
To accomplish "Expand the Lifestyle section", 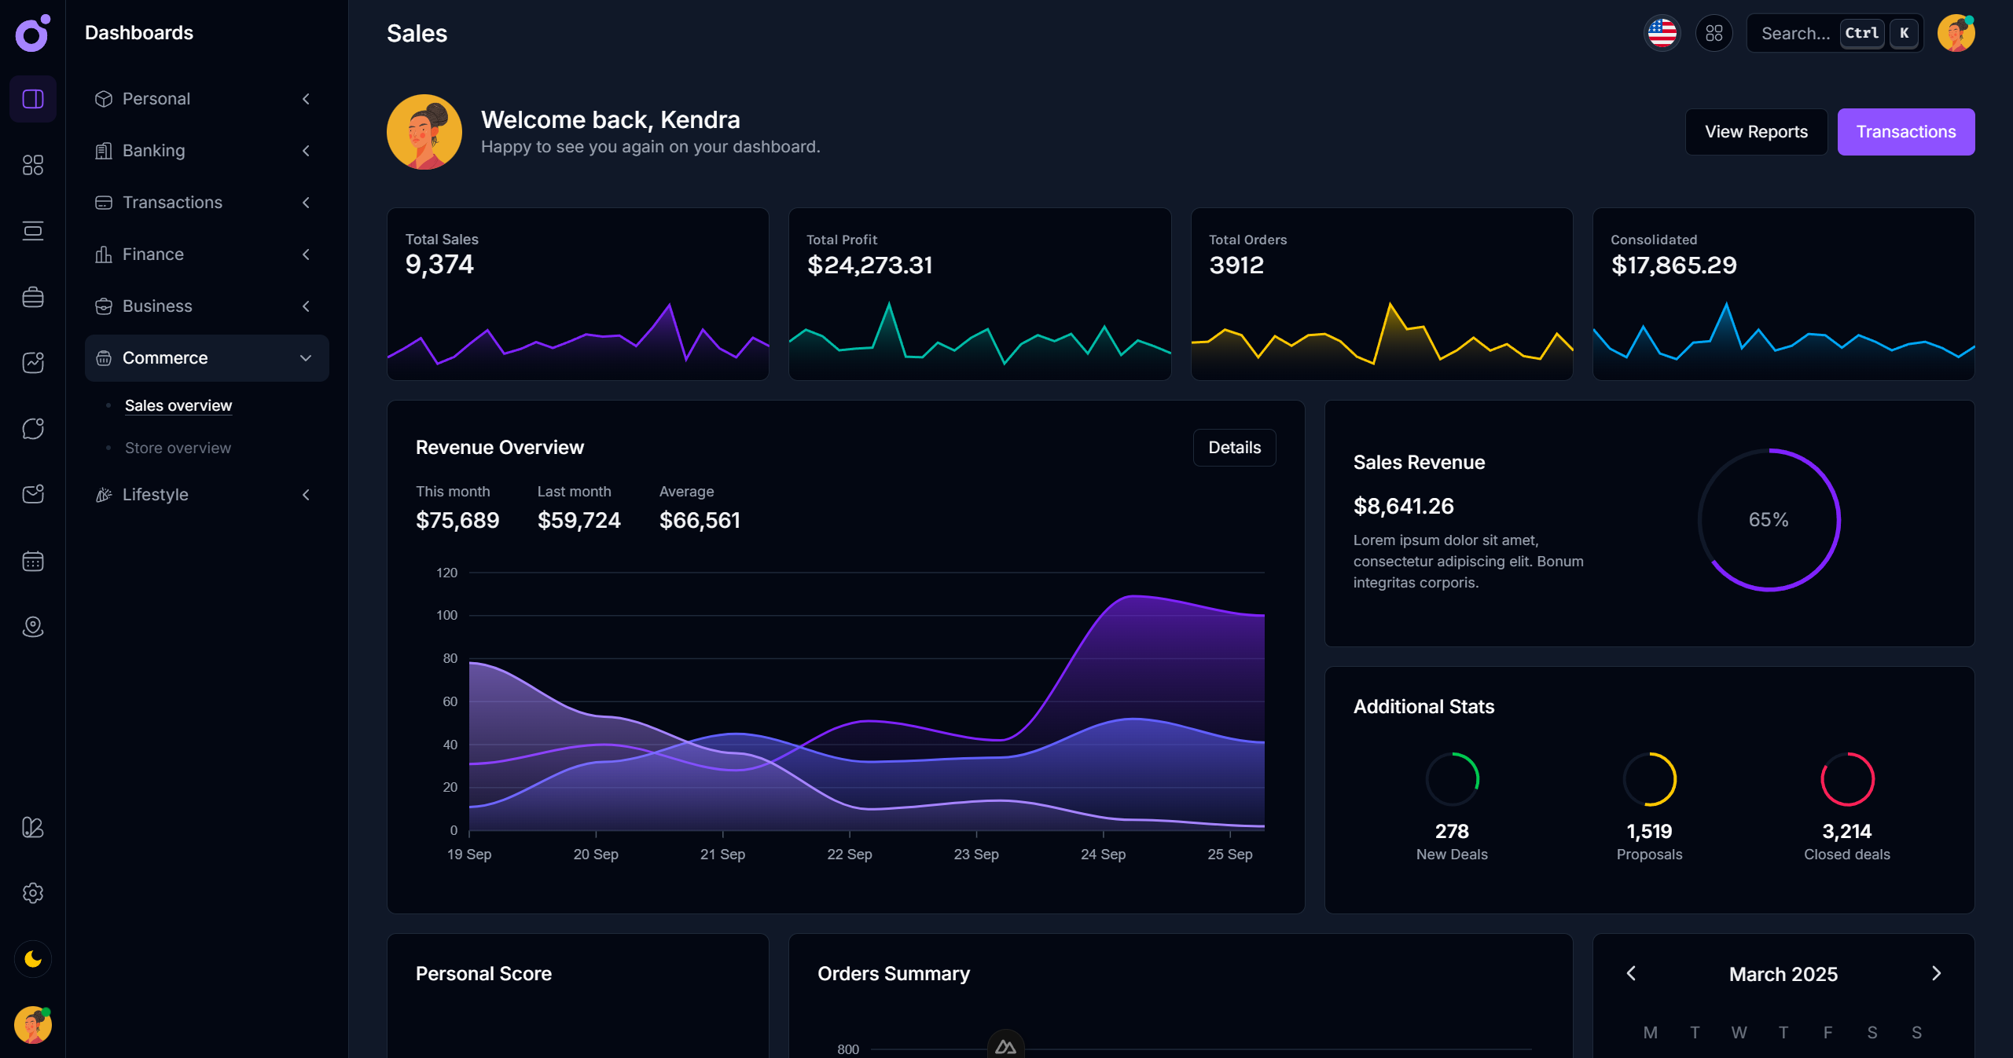I will [x=207, y=495].
